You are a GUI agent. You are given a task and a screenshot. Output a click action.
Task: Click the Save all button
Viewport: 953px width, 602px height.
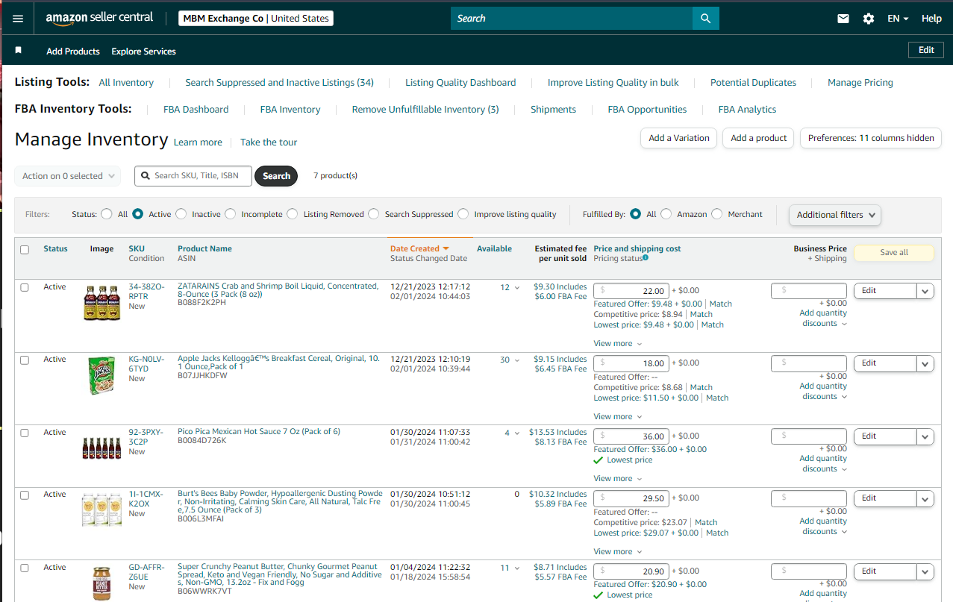pyautogui.click(x=894, y=253)
